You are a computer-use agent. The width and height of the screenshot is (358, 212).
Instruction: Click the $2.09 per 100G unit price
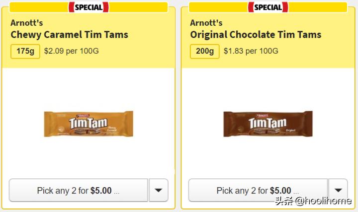pyautogui.click(x=71, y=51)
